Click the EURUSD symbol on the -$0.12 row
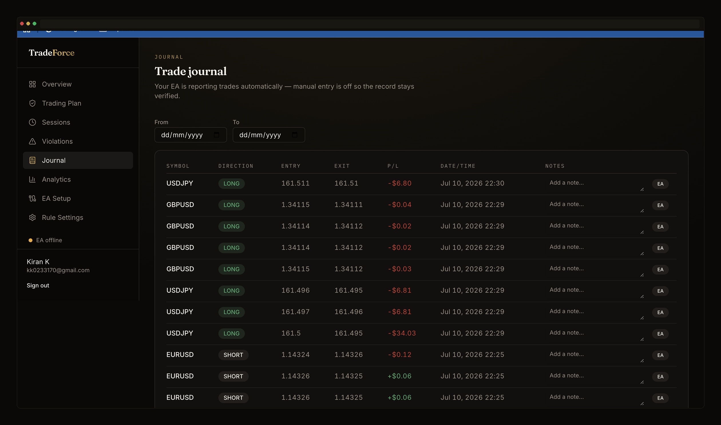This screenshot has height=425, width=721. [x=180, y=355]
